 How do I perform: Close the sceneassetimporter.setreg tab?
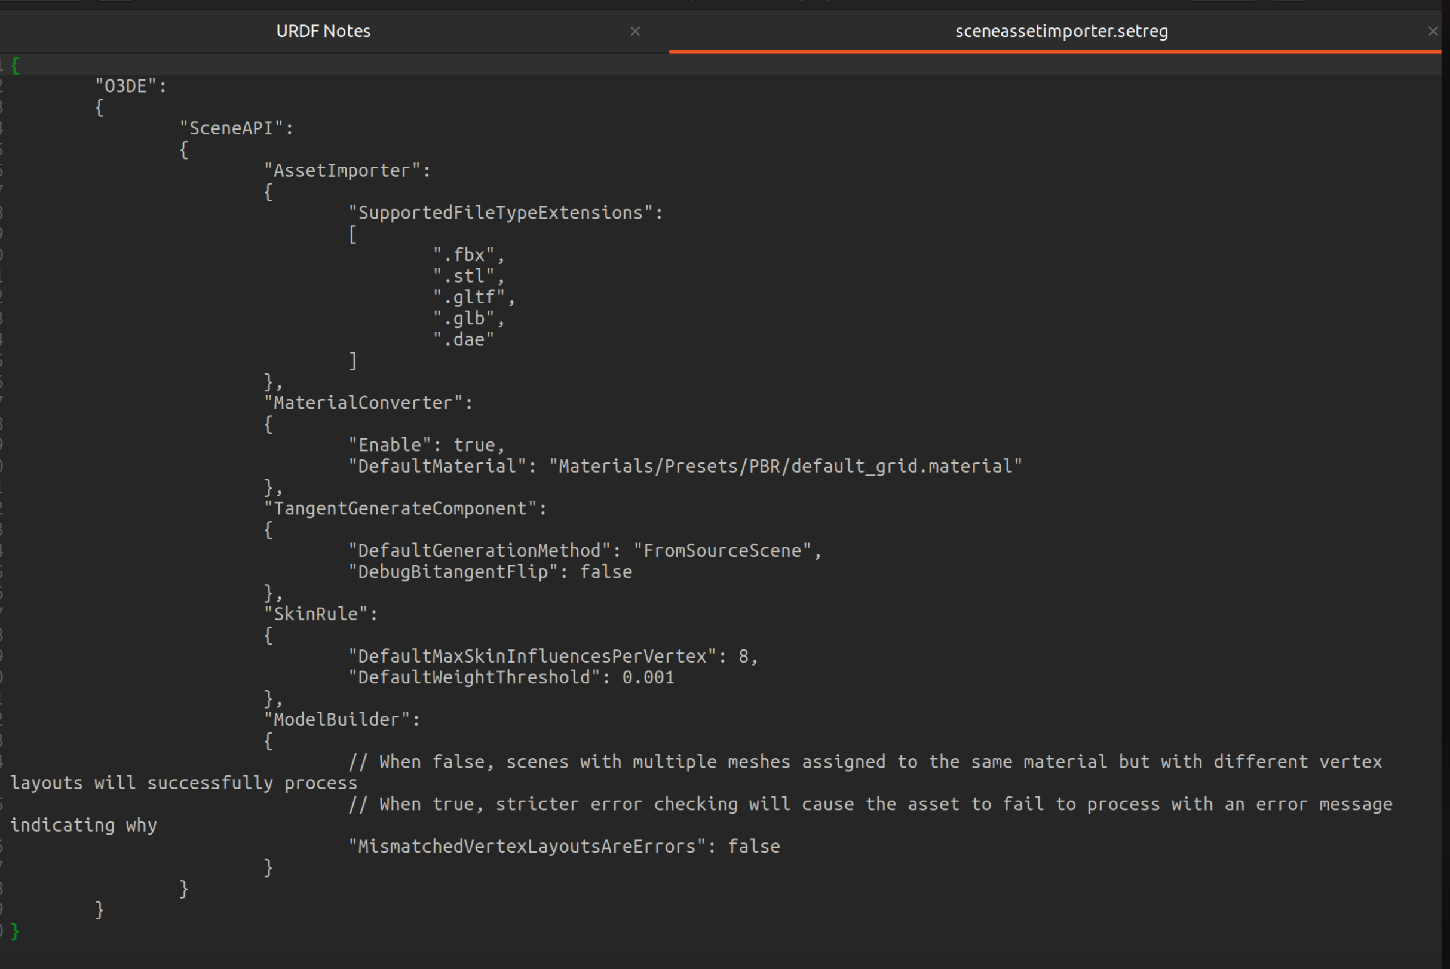(1433, 31)
